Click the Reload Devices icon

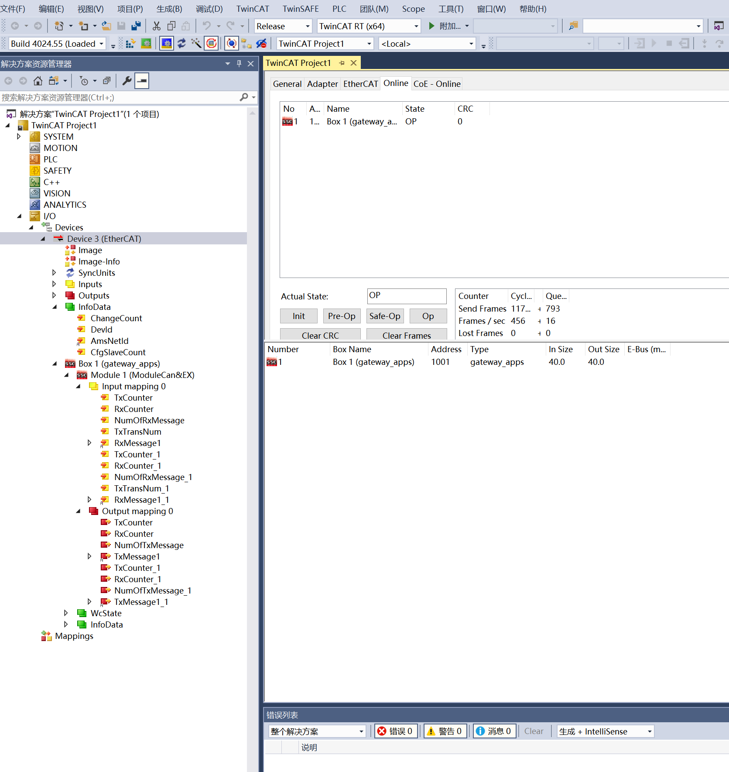click(x=181, y=44)
